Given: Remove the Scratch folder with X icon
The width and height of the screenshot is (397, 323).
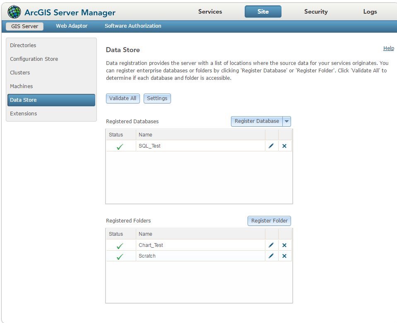Looking at the screenshot, I should (x=284, y=256).
